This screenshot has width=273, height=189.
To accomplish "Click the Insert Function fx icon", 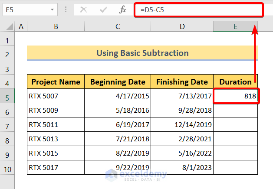I will [x=122, y=9].
